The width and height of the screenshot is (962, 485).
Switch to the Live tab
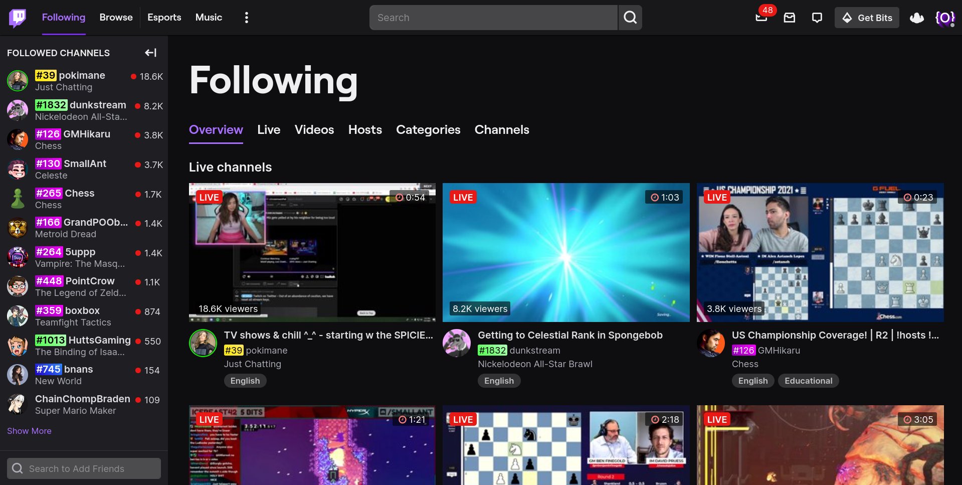(x=269, y=130)
